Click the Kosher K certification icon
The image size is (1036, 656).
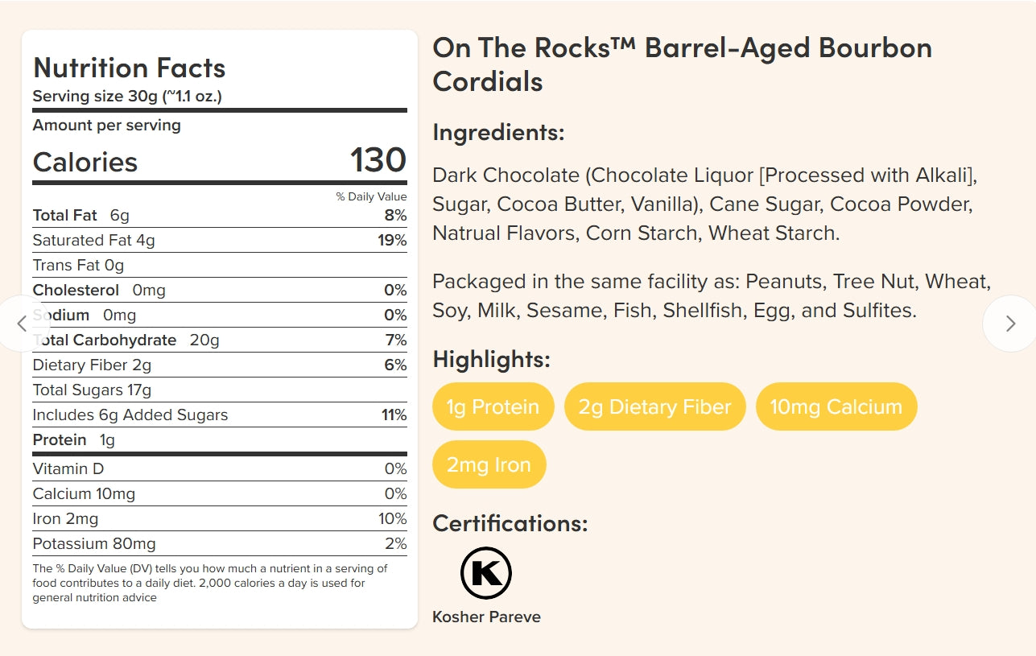point(486,573)
